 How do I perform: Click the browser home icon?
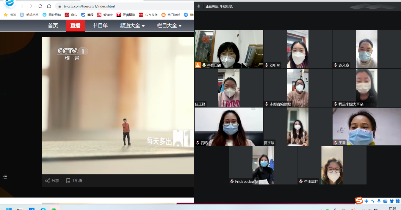[x=49, y=6]
